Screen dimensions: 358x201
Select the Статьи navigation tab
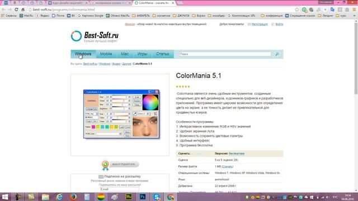tap(163, 54)
